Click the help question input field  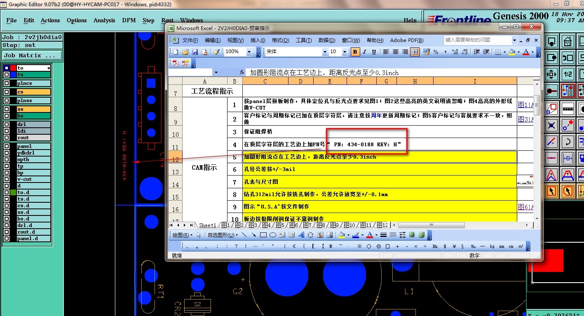click(478, 40)
